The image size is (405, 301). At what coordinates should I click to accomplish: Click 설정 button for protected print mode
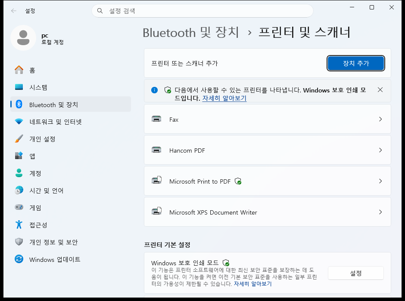355,273
